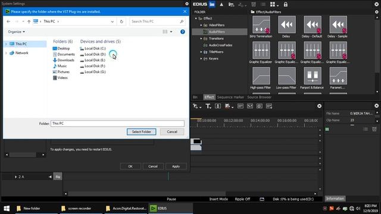The width and height of the screenshot is (381, 214).
Task: Click the refresh button in address bar
Action: coord(121,21)
